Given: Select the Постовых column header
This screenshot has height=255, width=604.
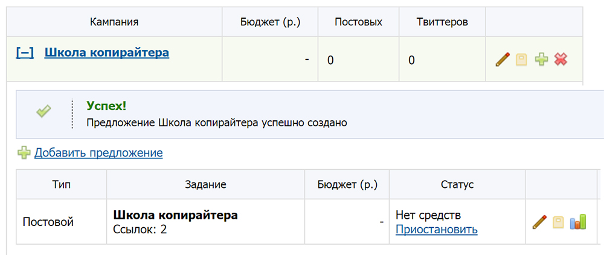Looking at the screenshot, I should tap(359, 22).
